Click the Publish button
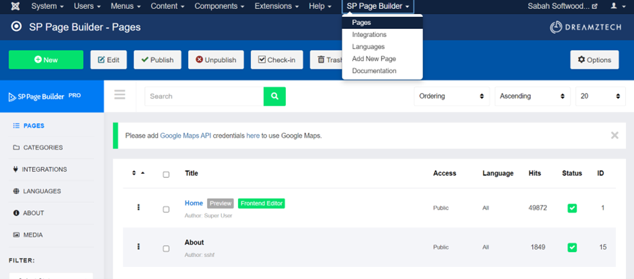This screenshot has width=634, height=279. (157, 60)
